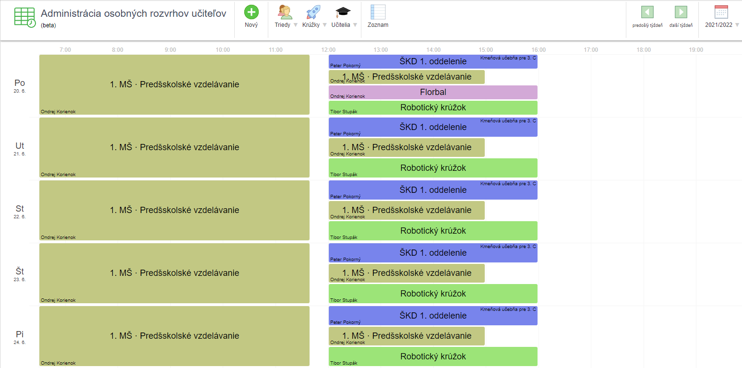Image resolution: width=742 pixels, height=368 pixels.
Task: Open Friday afternoon 1. MŠ Predškolské vzdelávanie block
Action: [407, 336]
